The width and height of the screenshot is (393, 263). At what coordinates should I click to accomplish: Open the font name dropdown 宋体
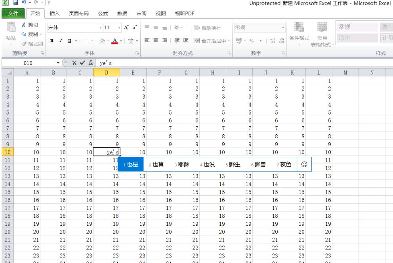click(x=101, y=28)
